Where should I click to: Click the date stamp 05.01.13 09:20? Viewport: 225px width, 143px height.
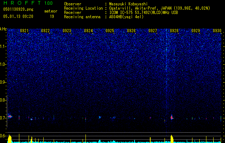point(18,16)
